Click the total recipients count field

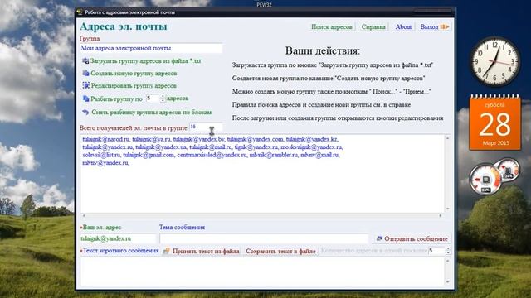206,127
